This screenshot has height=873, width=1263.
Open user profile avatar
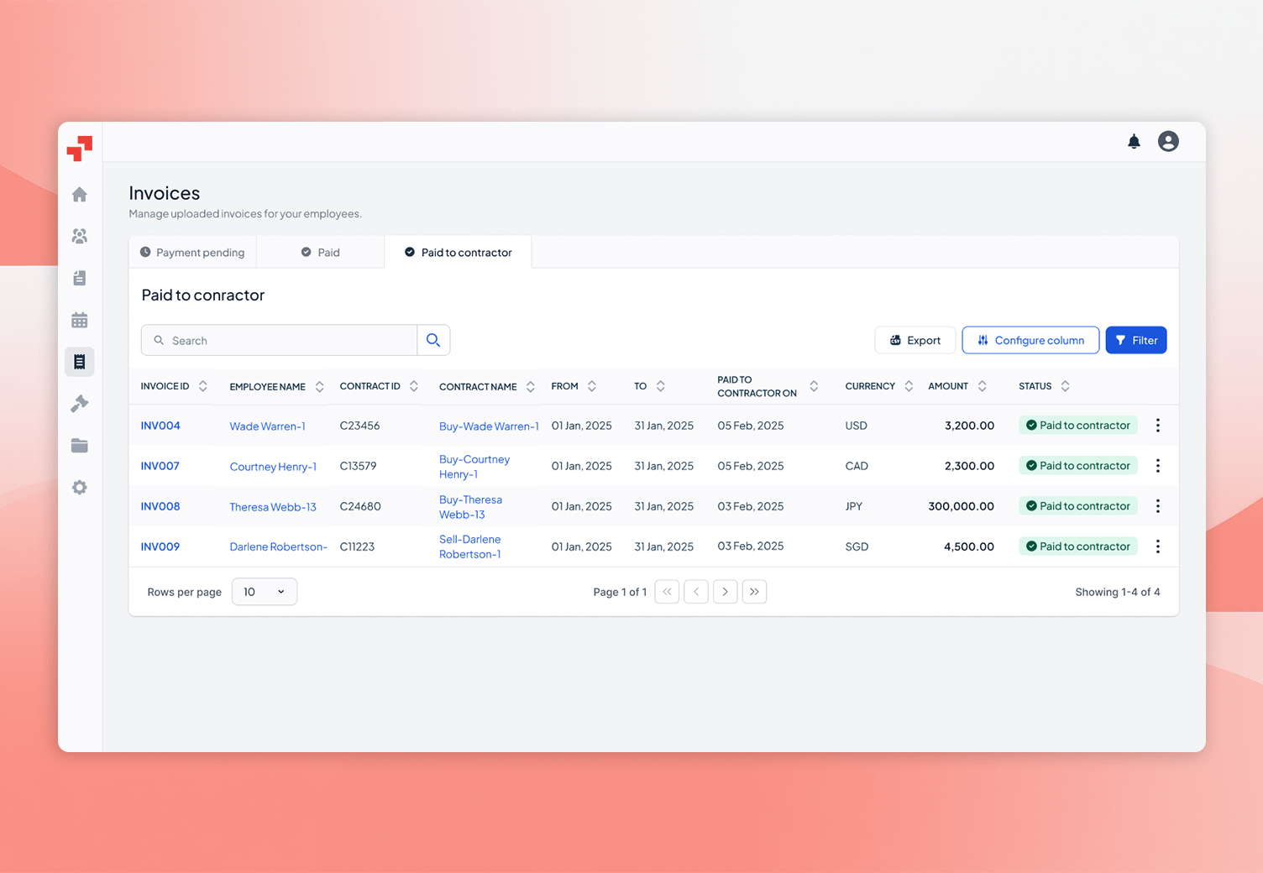[1168, 141]
